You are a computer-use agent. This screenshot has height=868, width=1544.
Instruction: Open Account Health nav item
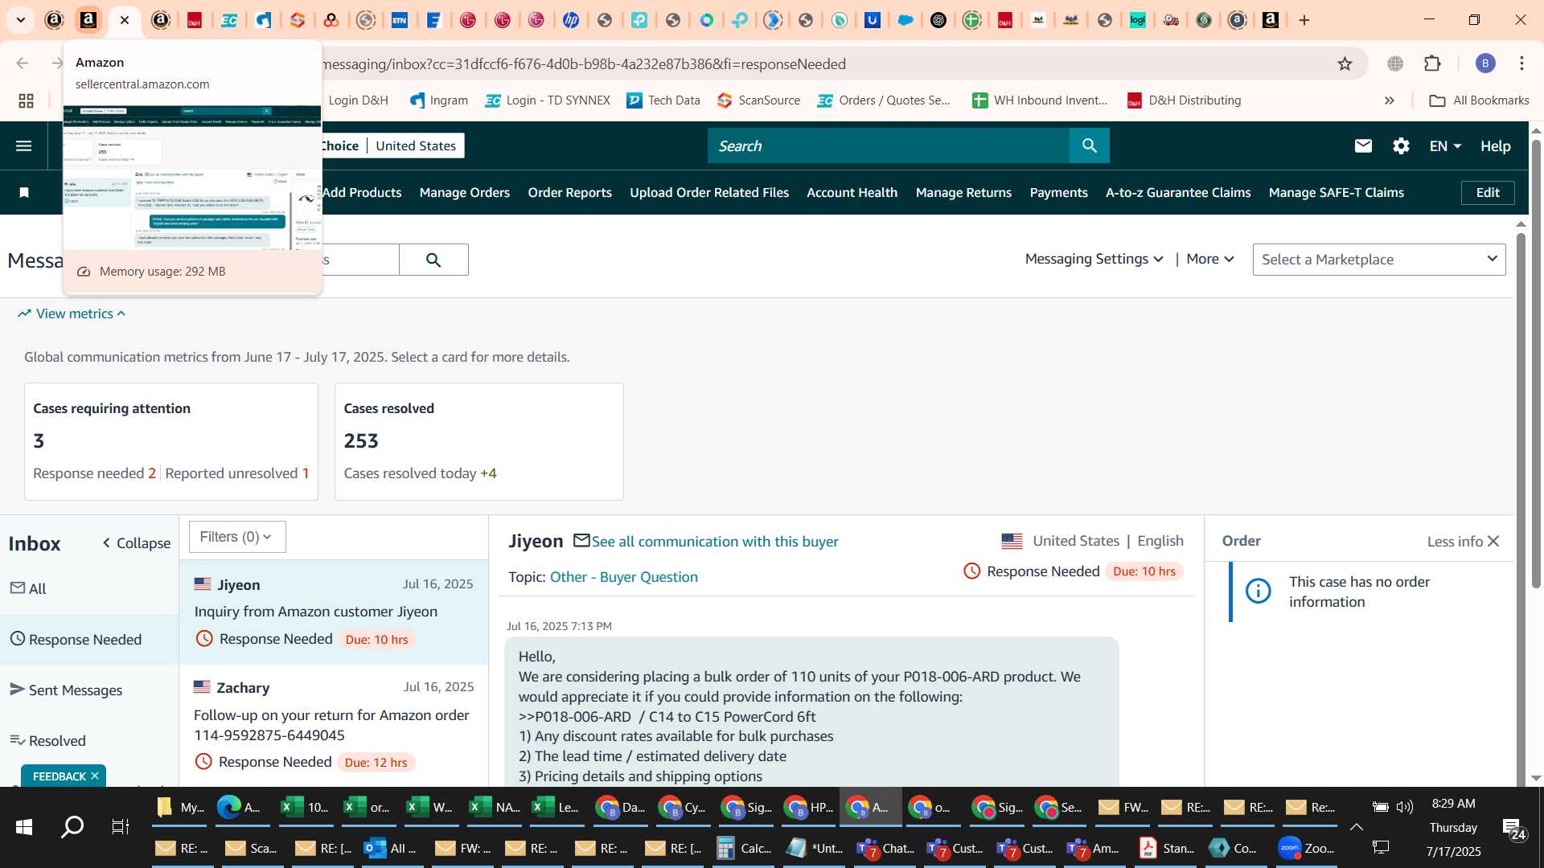852,192
